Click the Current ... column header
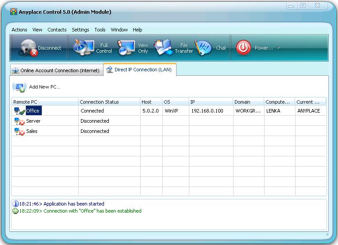This screenshot has width=338, height=245. pyautogui.click(x=311, y=102)
